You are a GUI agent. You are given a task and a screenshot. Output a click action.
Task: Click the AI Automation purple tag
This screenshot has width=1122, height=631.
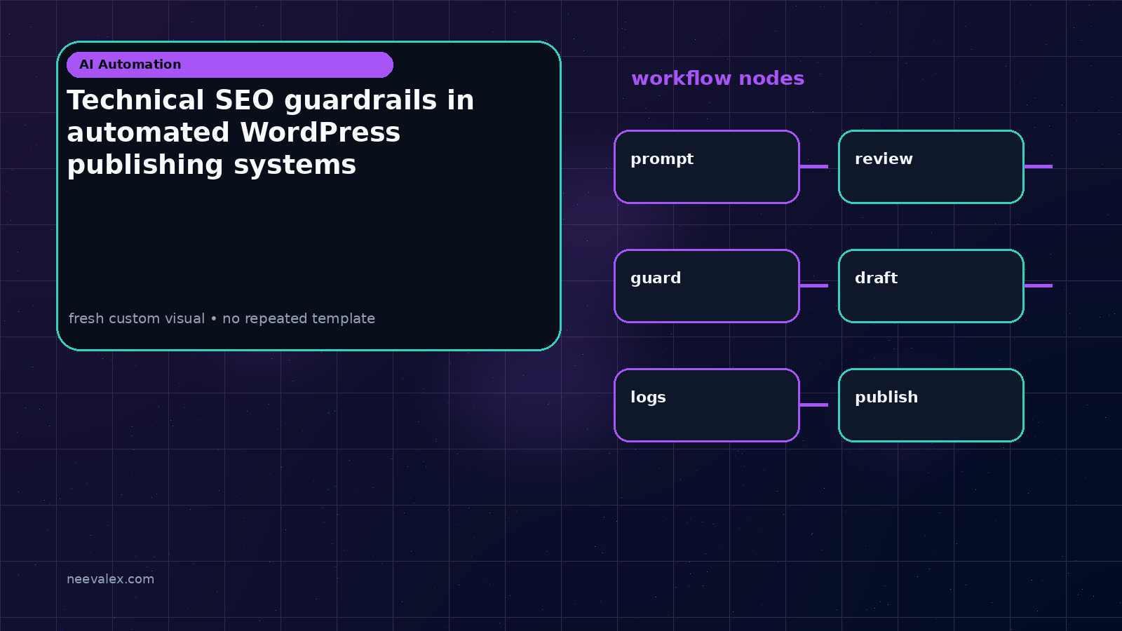[230, 65]
